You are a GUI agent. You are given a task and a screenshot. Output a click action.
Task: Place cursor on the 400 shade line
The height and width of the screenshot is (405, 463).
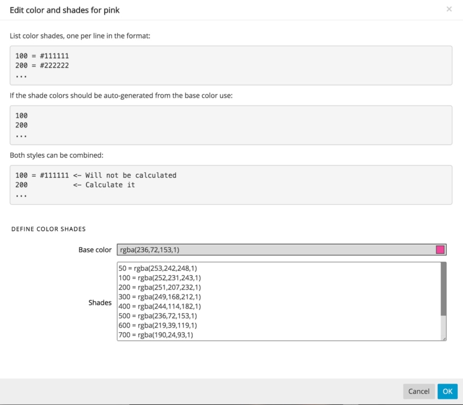click(x=160, y=306)
